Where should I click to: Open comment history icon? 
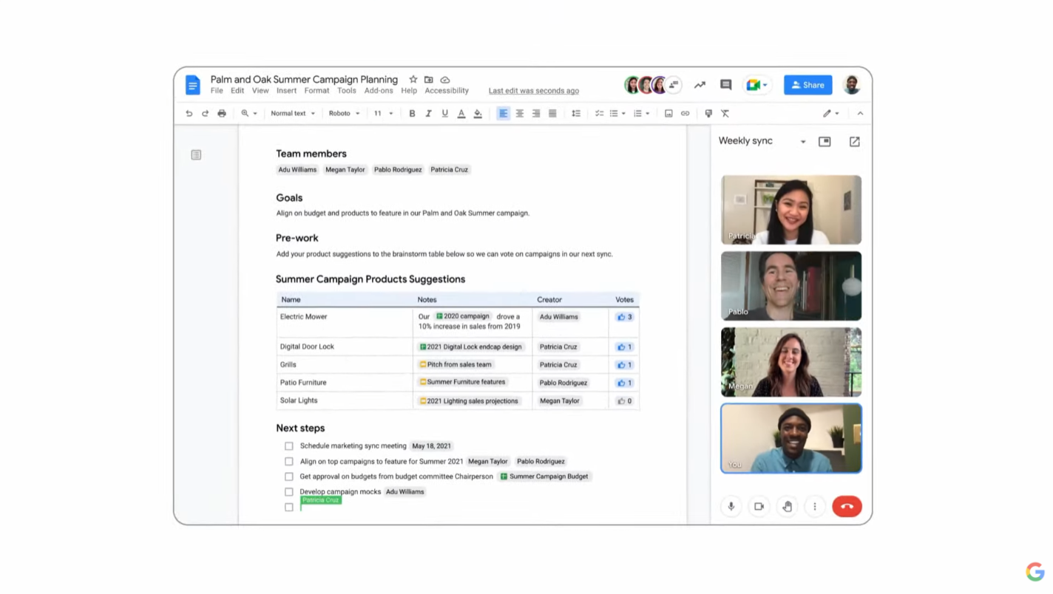tap(725, 85)
